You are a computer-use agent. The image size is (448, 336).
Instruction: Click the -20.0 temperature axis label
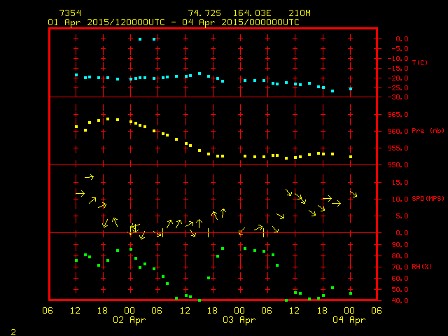click(398, 78)
